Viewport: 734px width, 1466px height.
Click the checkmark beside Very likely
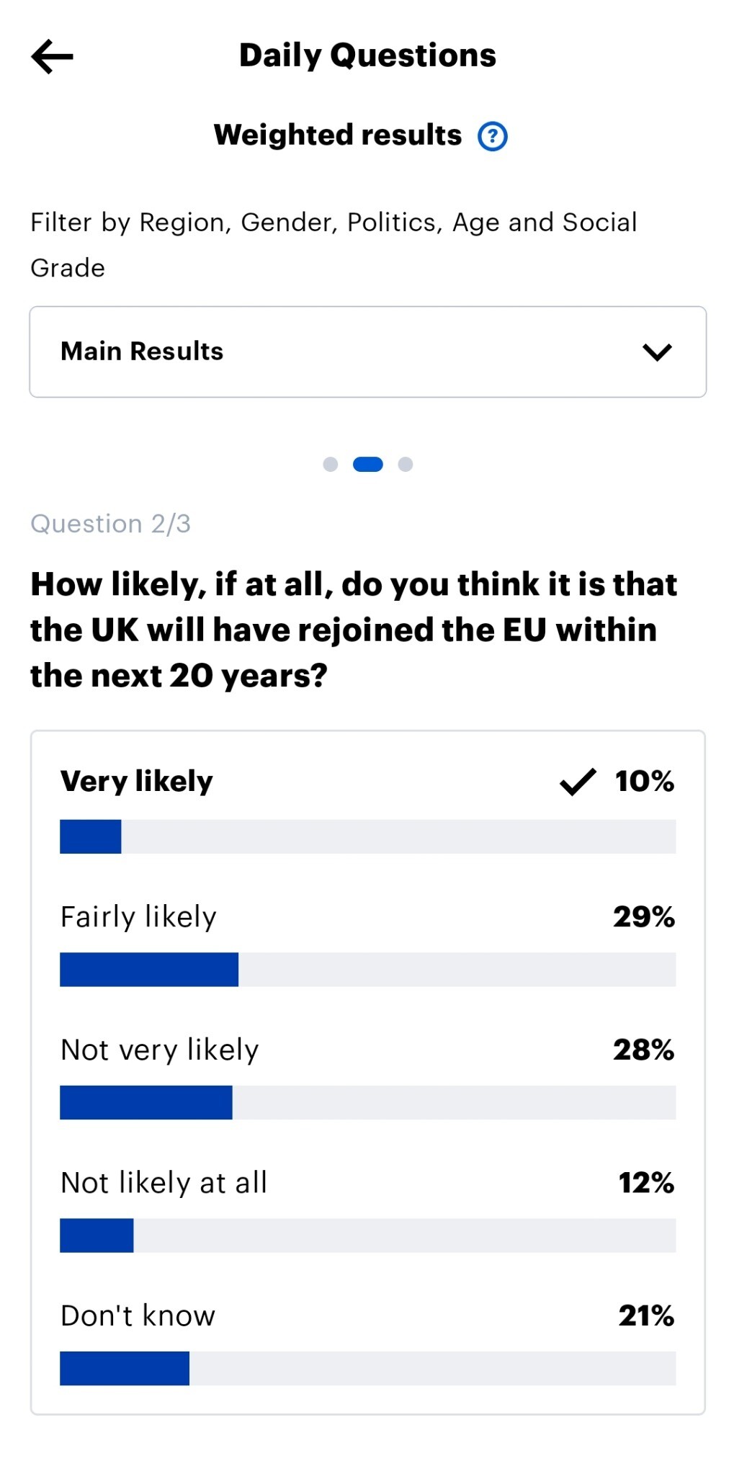578,782
